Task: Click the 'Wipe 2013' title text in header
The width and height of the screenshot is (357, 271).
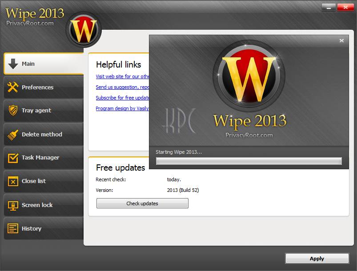Action: pyautogui.click(x=35, y=14)
